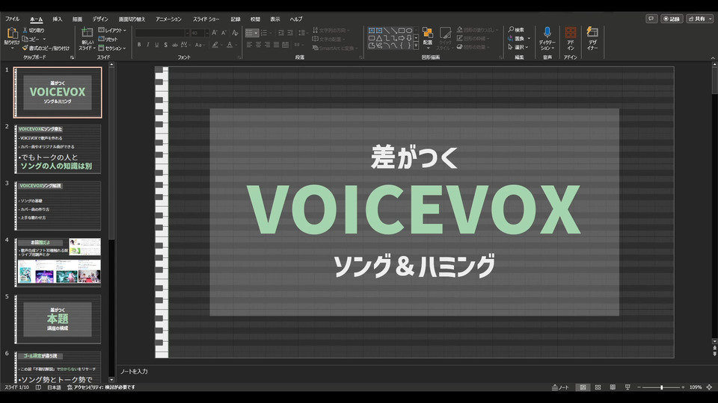This screenshot has height=403, width=718.
Task: Switch to the Design (デザイン) tab
Action: point(100,19)
